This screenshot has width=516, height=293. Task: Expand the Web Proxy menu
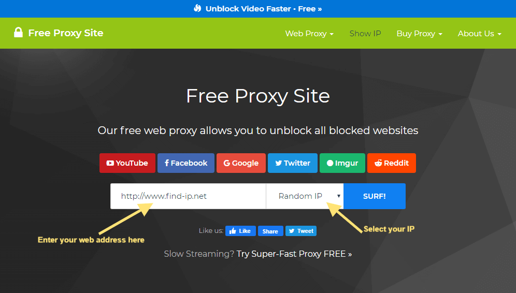pyautogui.click(x=309, y=34)
